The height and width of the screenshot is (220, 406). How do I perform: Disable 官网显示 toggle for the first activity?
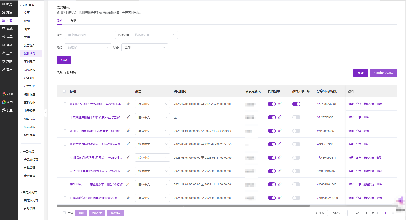[x=272, y=104]
